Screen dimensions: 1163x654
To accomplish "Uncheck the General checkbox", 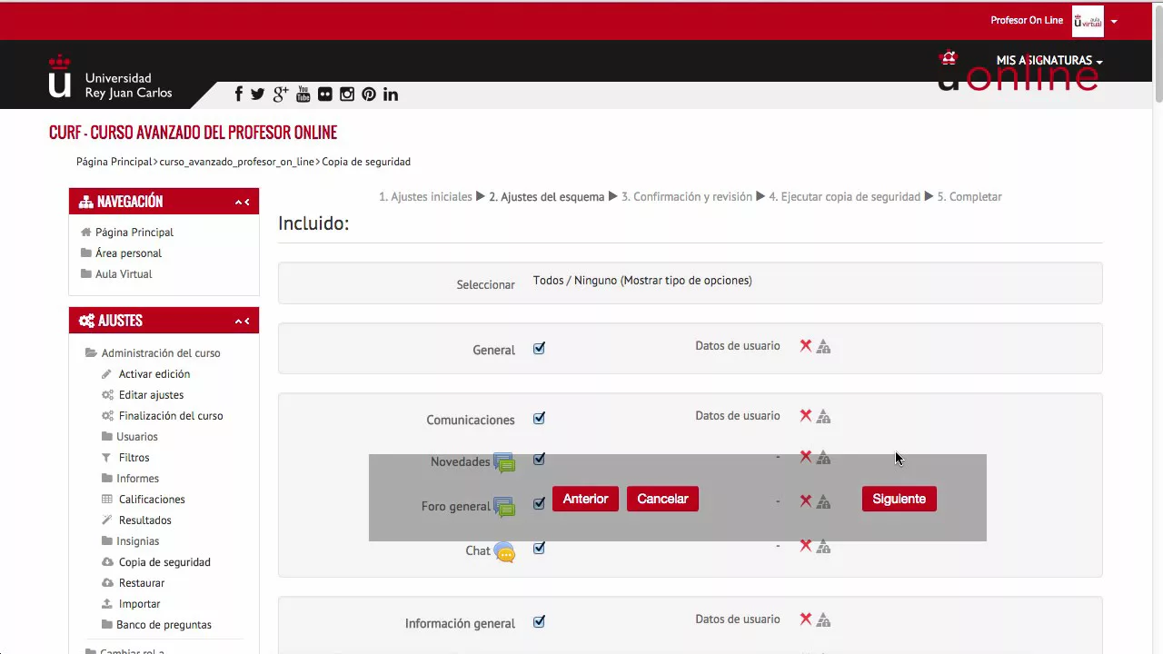I will (x=539, y=348).
